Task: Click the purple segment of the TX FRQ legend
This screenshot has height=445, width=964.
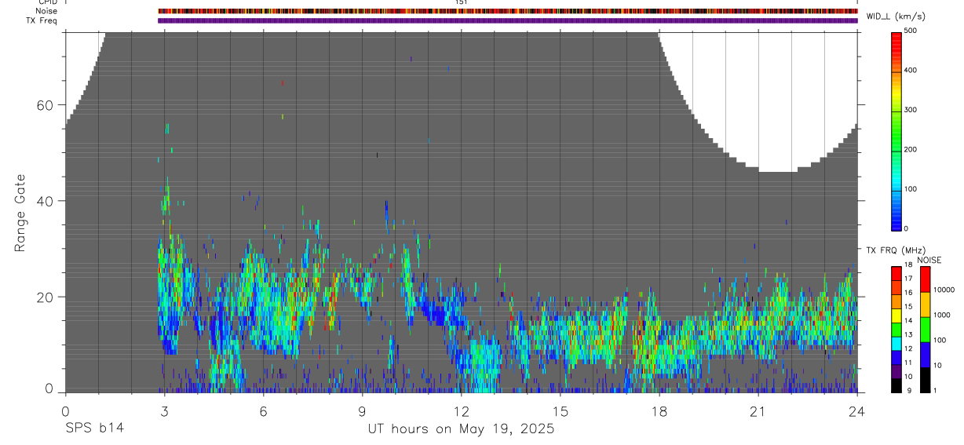Action: tap(897, 371)
